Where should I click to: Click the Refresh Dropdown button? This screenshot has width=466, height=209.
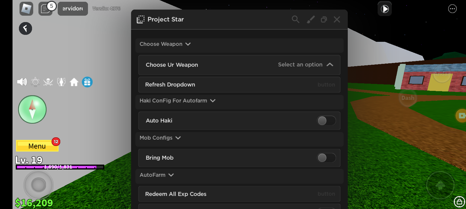(239, 85)
